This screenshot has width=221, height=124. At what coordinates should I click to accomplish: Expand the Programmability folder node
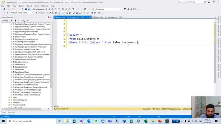point(9,105)
